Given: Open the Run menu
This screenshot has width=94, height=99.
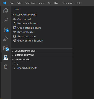Looking at the screenshot, I should tap(57, 3).
